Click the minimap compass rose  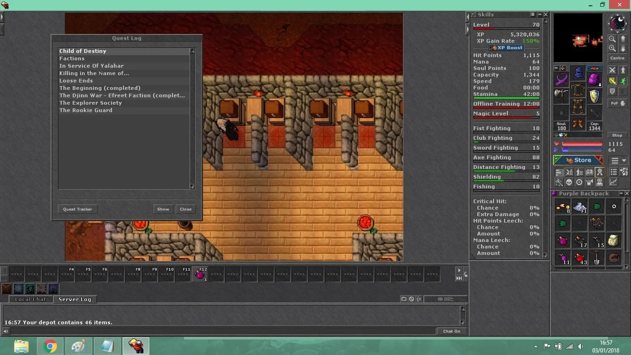pyautogui.click(x=617, y=23)
